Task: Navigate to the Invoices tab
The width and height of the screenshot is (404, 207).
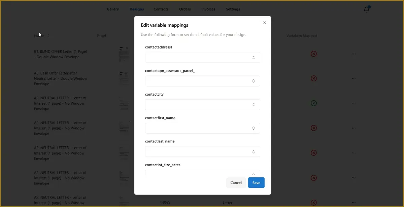Action: (208, 9)
